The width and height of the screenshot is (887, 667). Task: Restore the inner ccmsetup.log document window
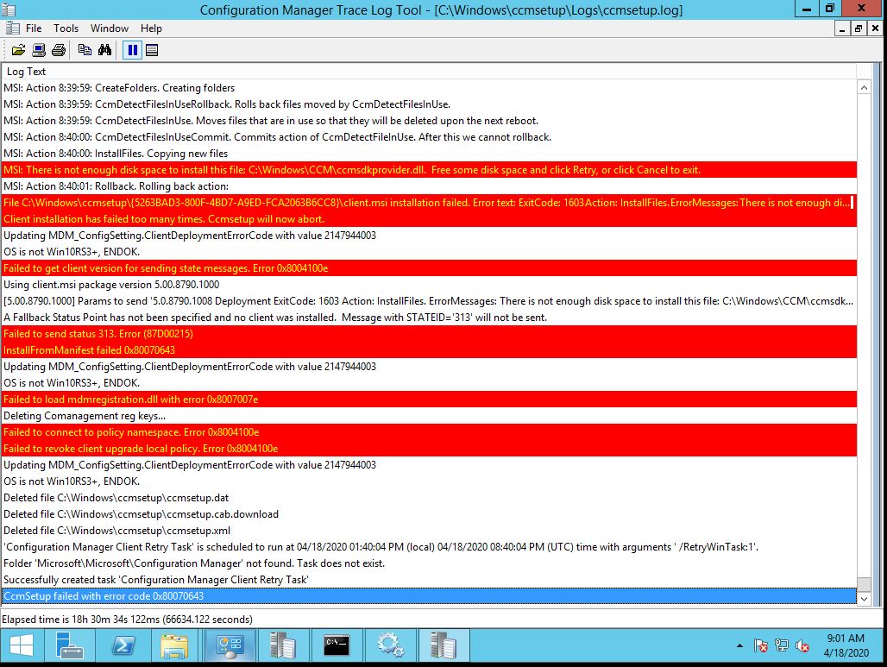click(859, 28)
